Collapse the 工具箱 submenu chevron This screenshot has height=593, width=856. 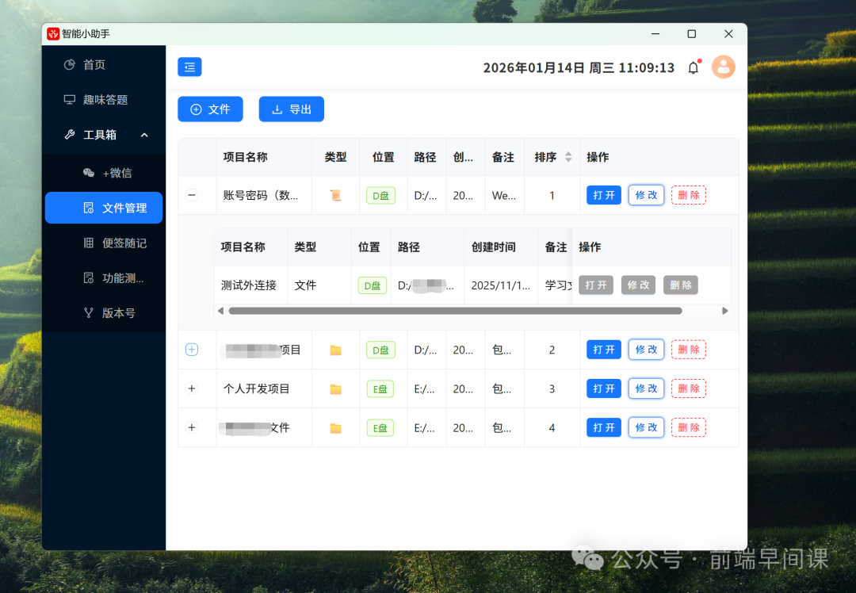145,135
